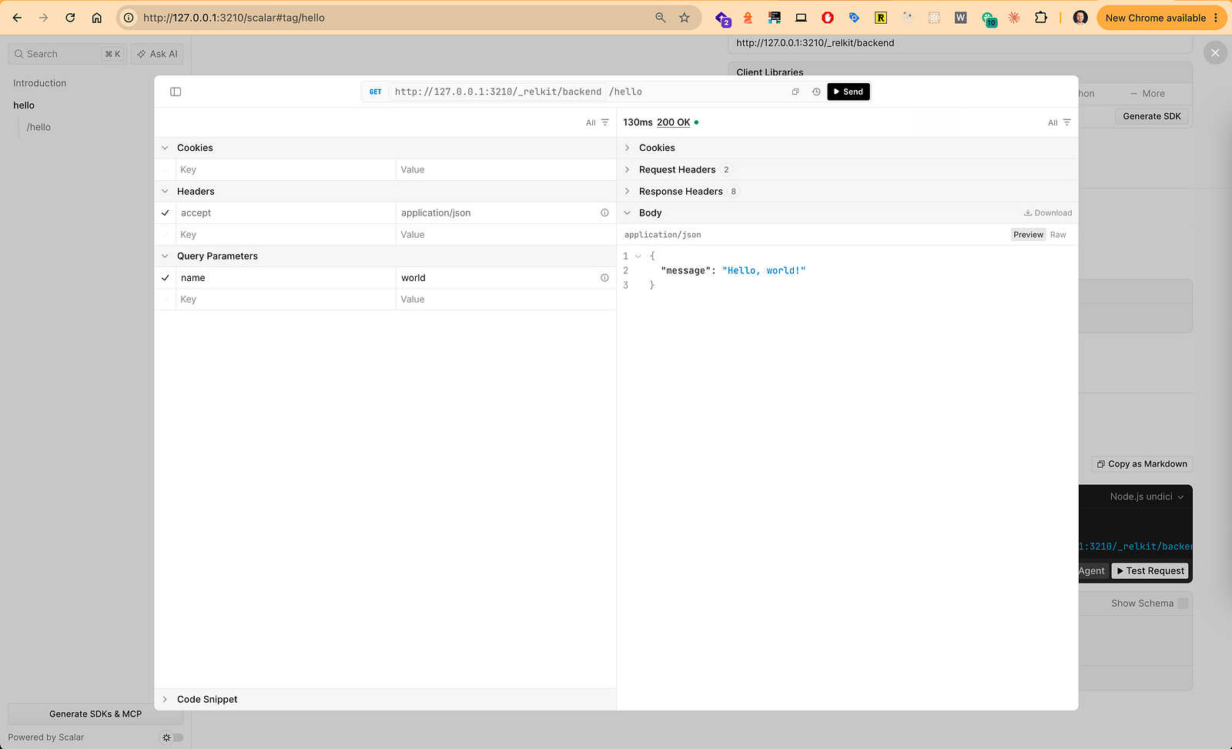Click the W extension icon
The height and width of the screenshot is (749, 1232).
961,18
